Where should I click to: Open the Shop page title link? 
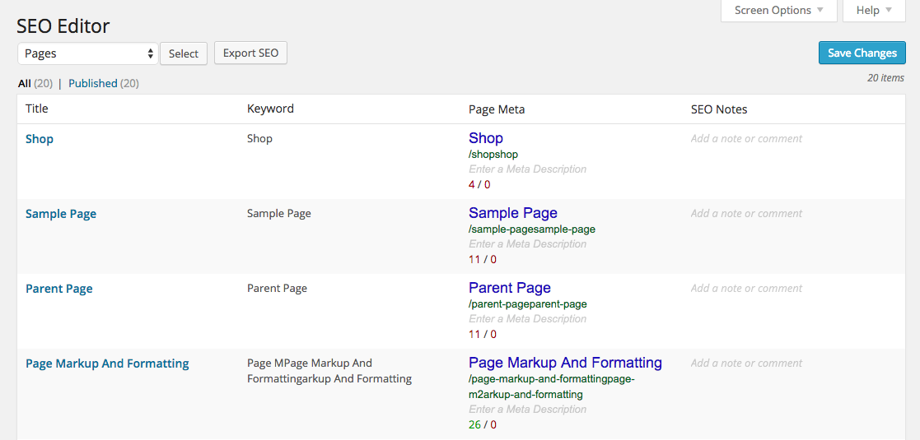point(40,139)
